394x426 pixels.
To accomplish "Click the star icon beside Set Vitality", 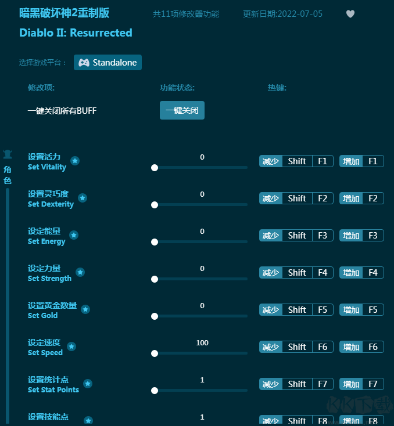I will pyautogui.click(x=75, y=161).
